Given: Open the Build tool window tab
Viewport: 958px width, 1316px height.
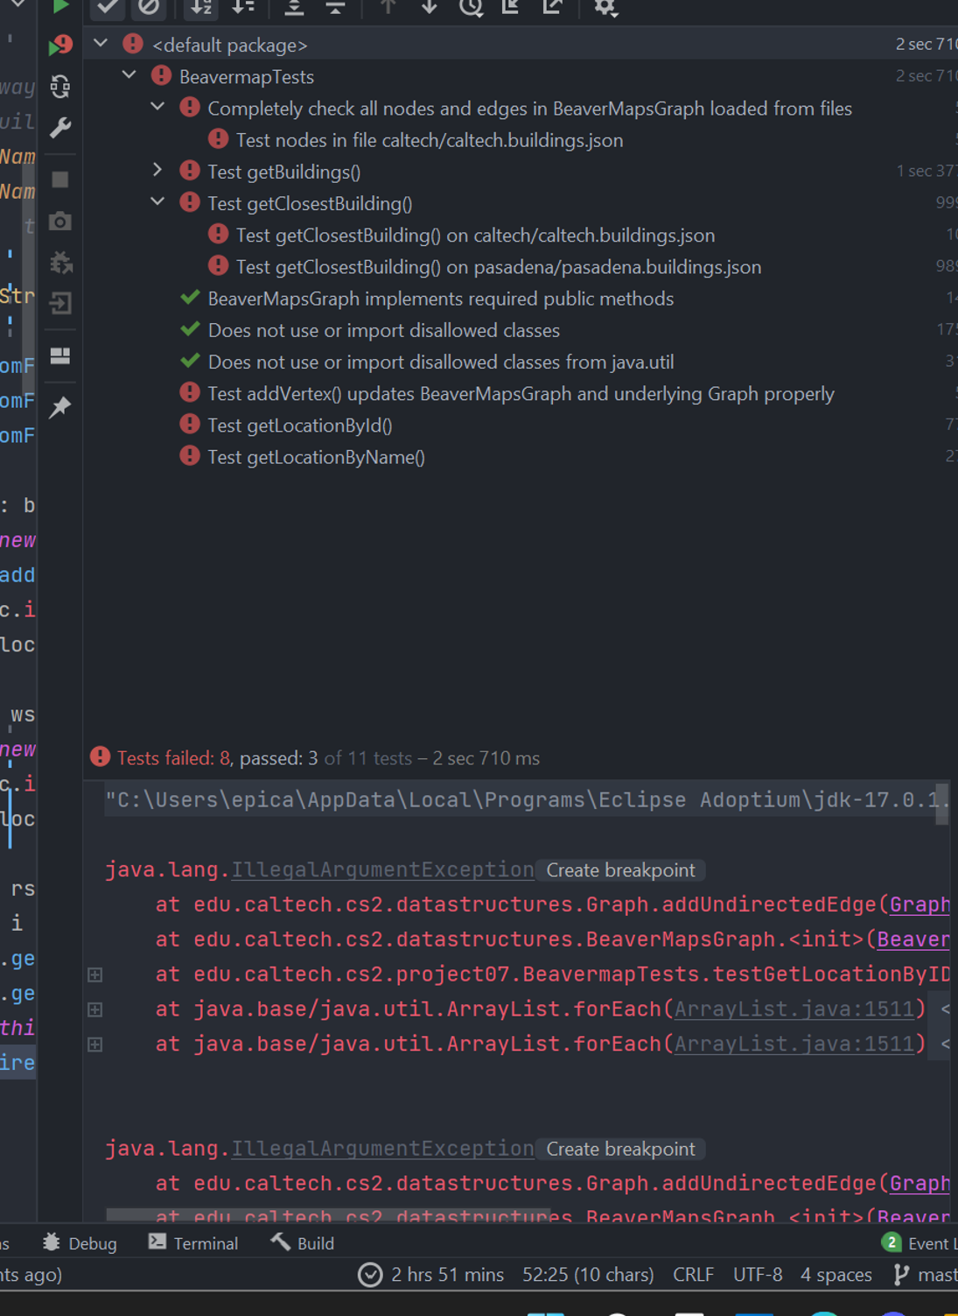Looking at the screenshot, I should coord(303,1243).
